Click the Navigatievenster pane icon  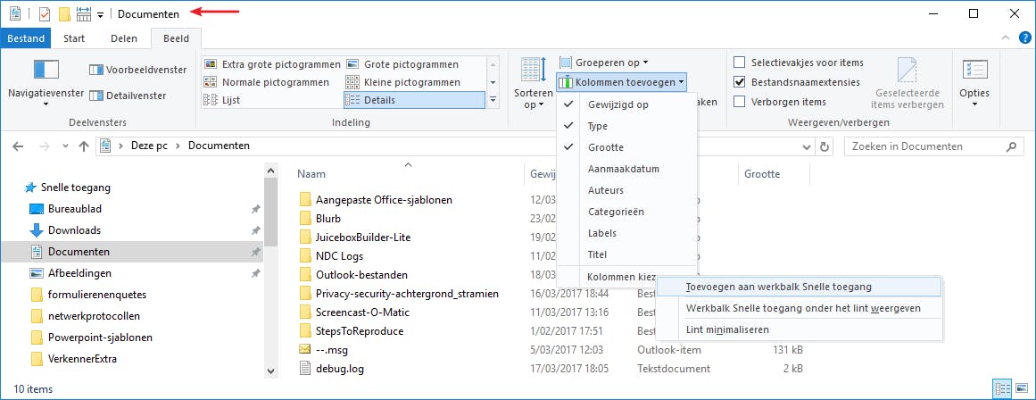tap(46, 71)
